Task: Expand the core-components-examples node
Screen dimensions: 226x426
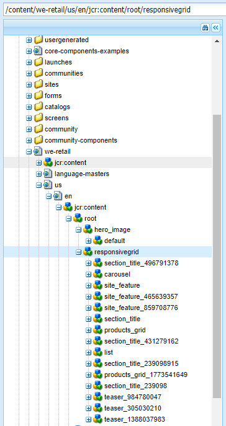Action: (x=29, y=51)
